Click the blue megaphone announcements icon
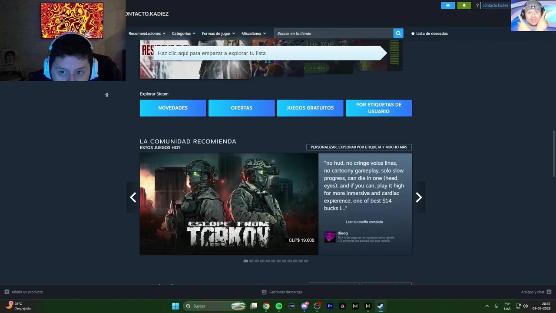The width and height of the screenshot is (556, 313). coord(448,6)
